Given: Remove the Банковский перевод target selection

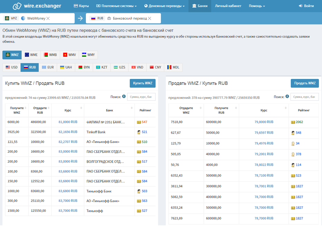Looking at the screenshot, I should point(150,18).
